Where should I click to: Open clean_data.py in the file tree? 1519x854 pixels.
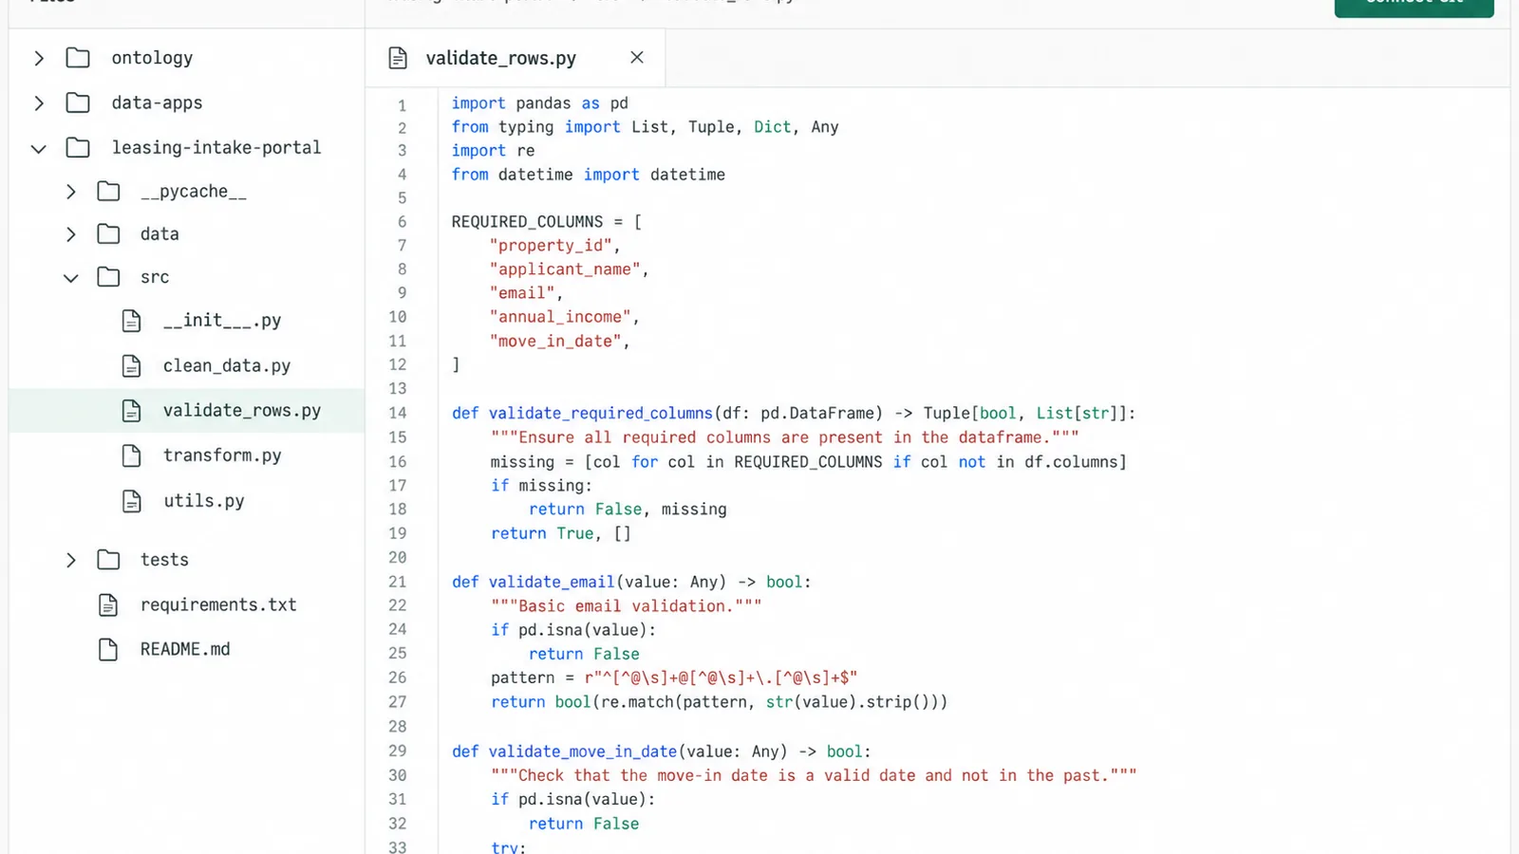click(227, 366)
